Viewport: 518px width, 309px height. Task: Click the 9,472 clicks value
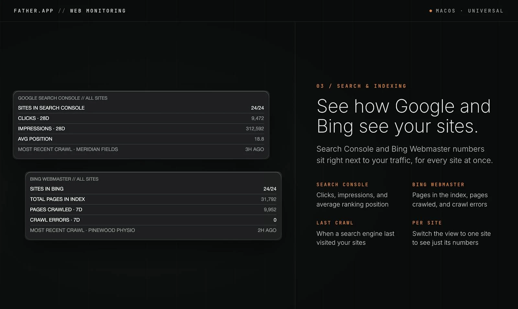(x=257, y=118)
